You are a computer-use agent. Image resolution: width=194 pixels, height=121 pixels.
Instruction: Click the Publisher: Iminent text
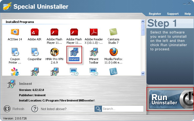pyautogui.click(x=32, y=95)
